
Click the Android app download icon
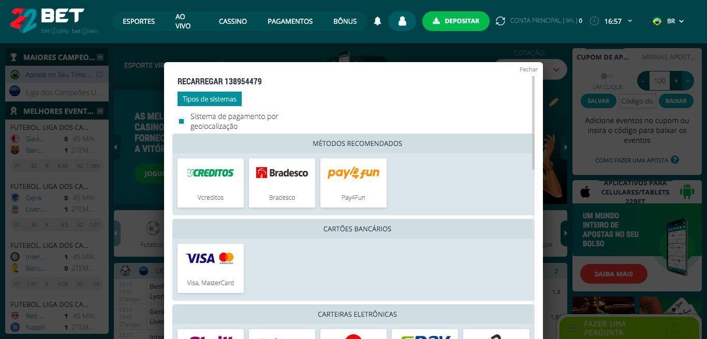(687, 192)
